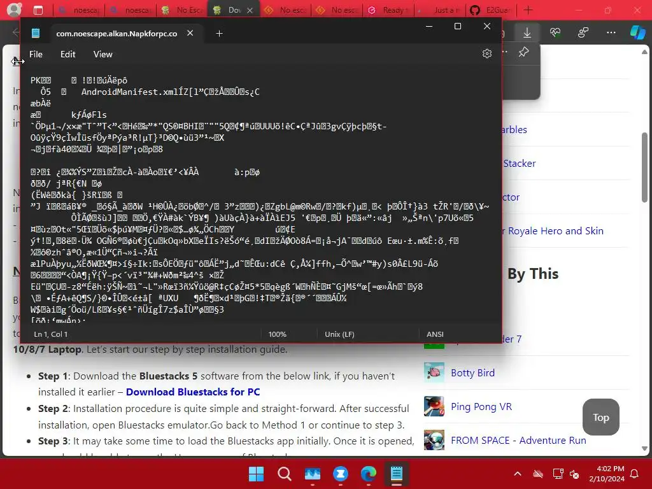Open the clock showing 4:02 PM

[607, 474]
